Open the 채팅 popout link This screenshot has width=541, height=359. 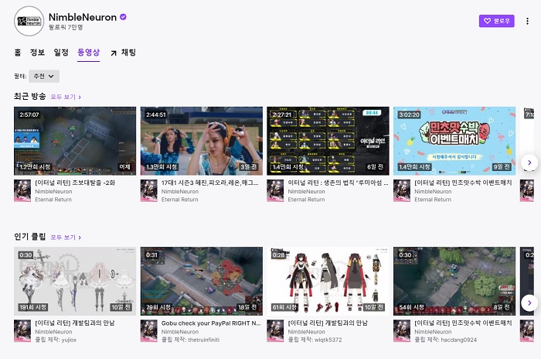point(123,53)
